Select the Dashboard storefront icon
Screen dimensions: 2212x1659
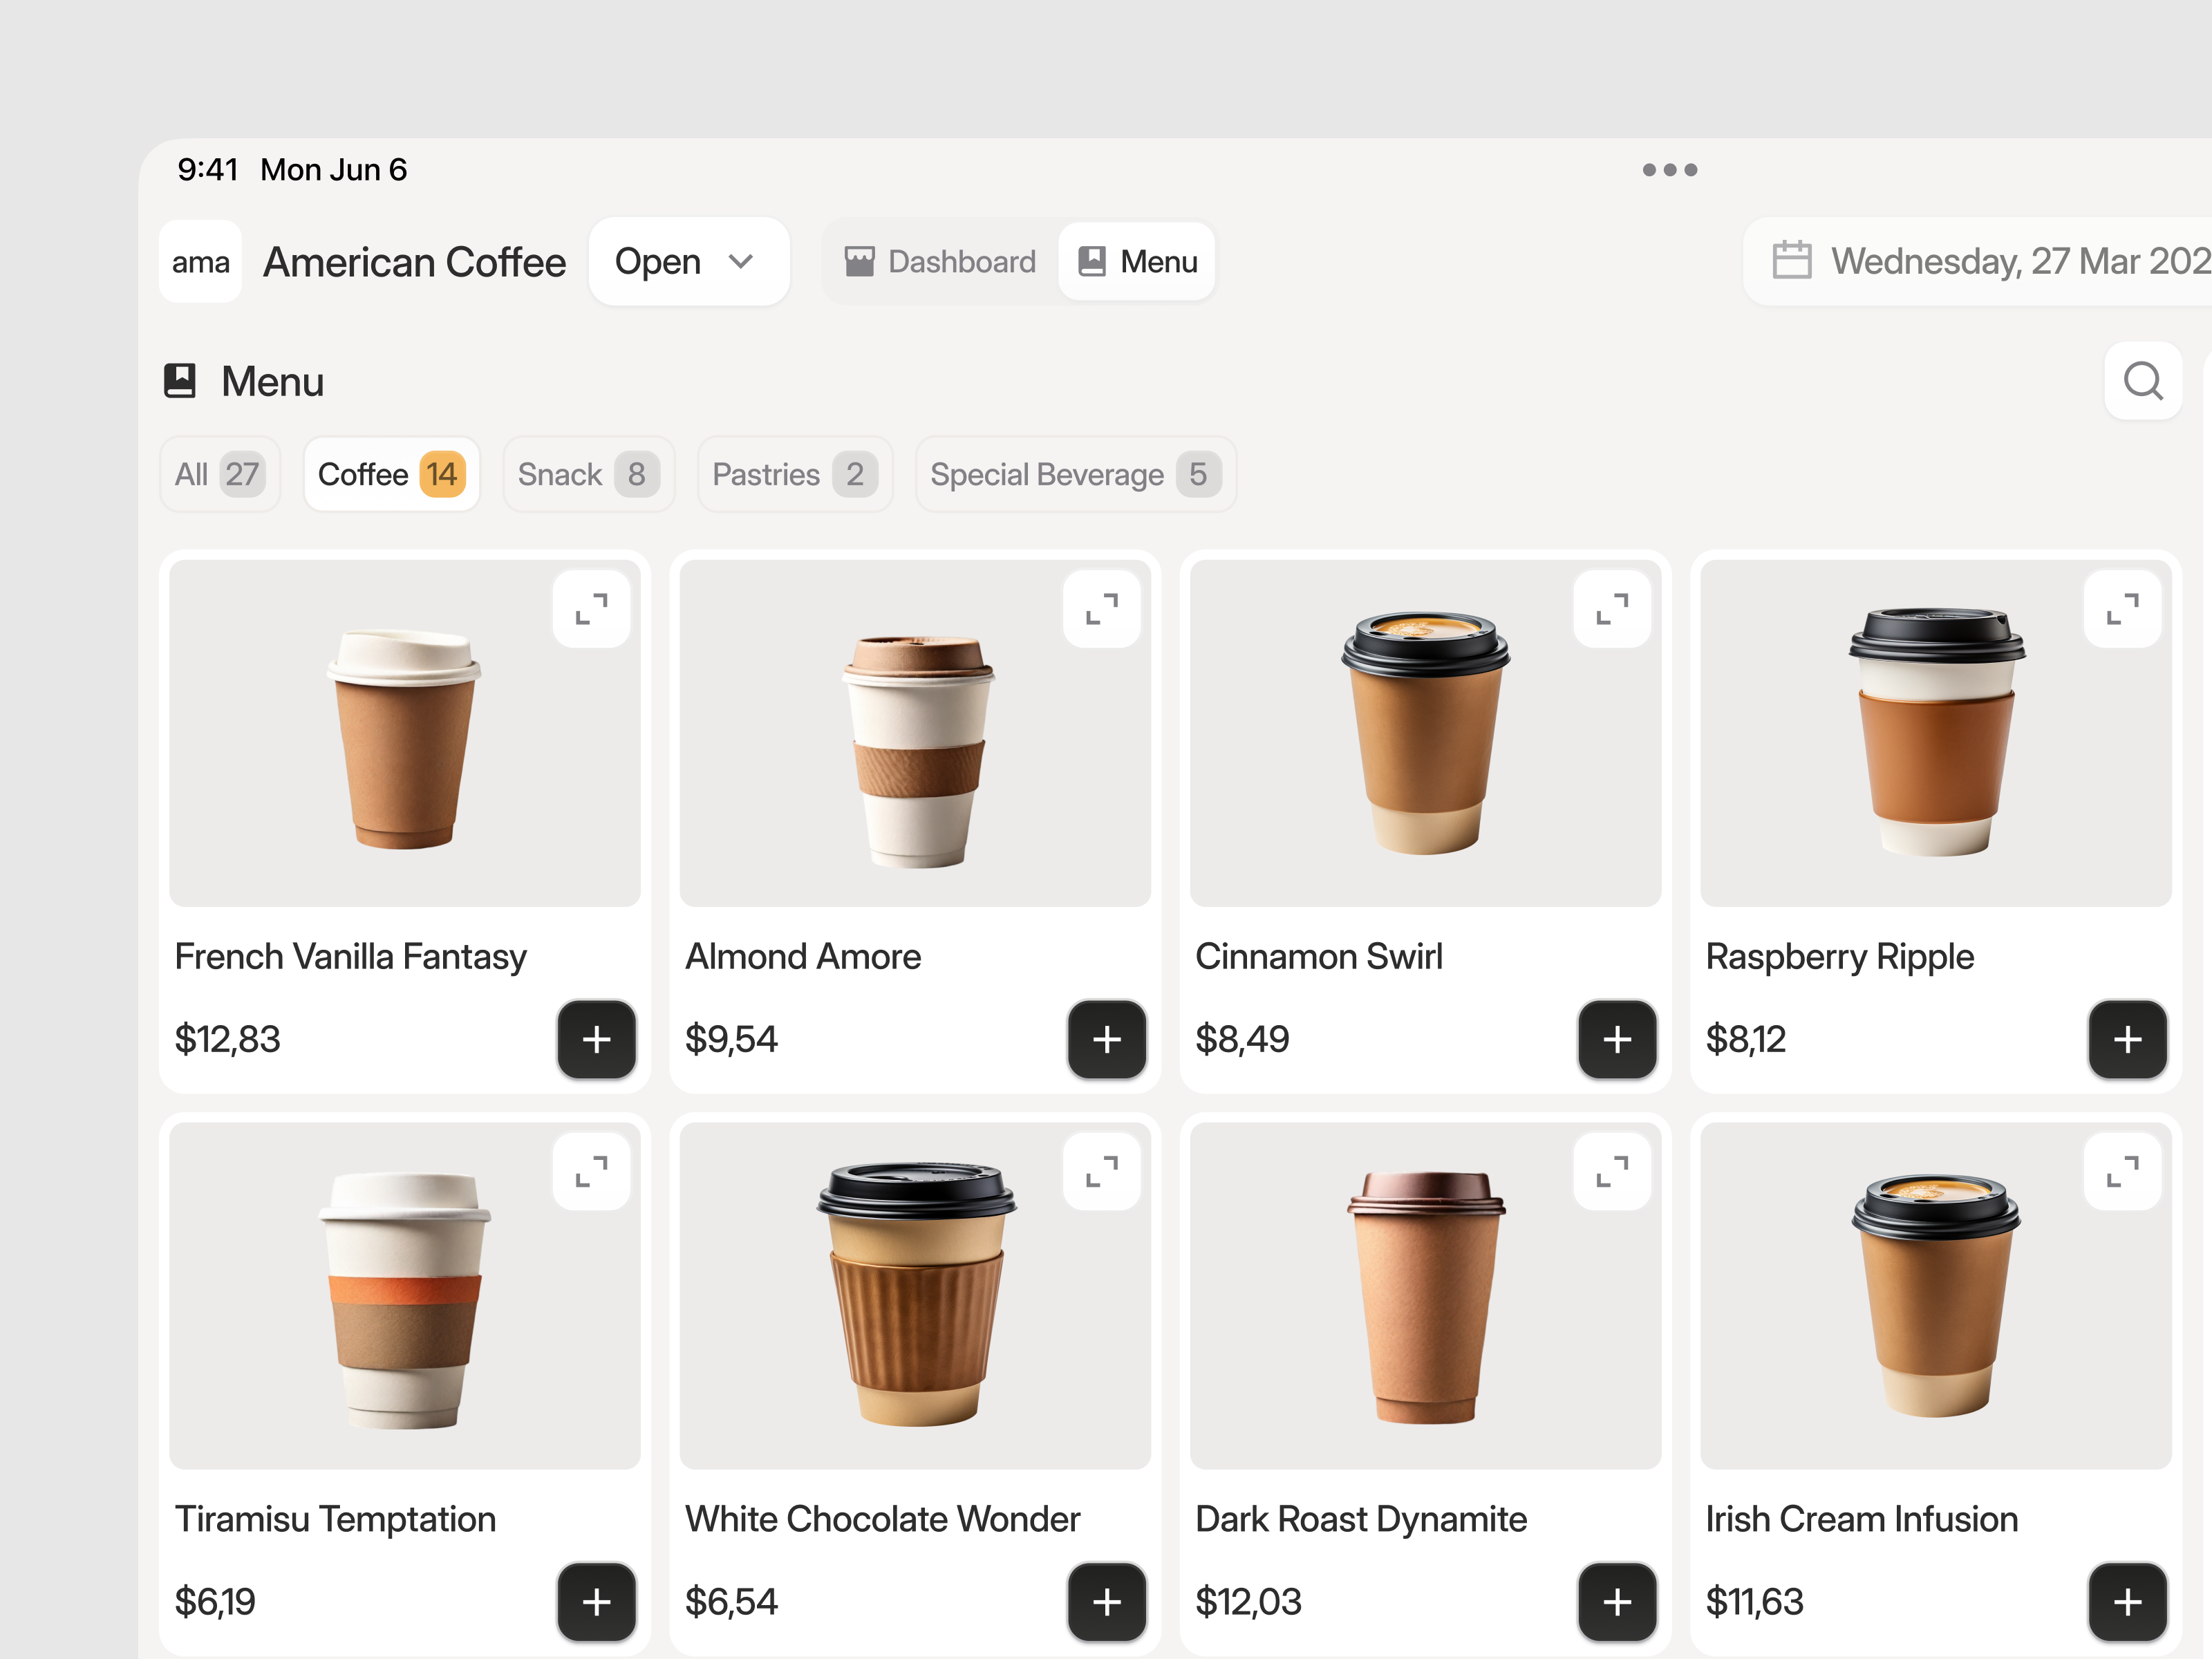pyautogui.click(x=860, y=261)
